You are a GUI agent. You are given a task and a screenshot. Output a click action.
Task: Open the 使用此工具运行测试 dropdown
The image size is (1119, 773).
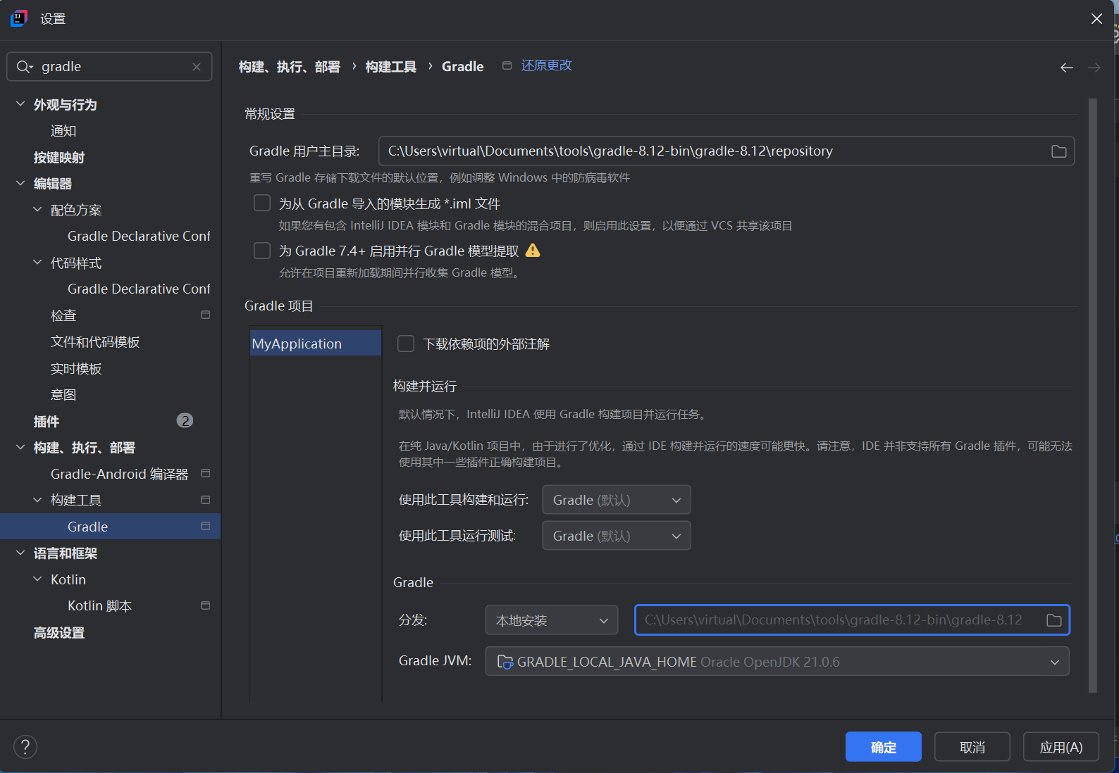click(617, 536)
